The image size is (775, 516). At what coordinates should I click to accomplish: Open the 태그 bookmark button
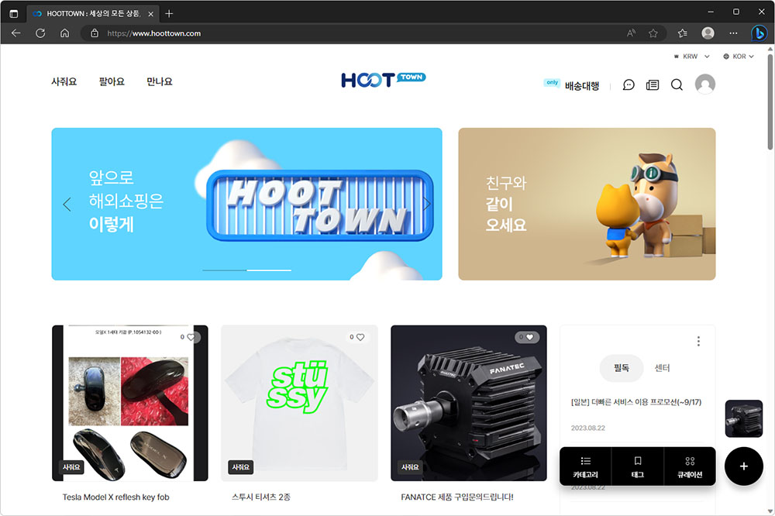(x=638, y=466)
